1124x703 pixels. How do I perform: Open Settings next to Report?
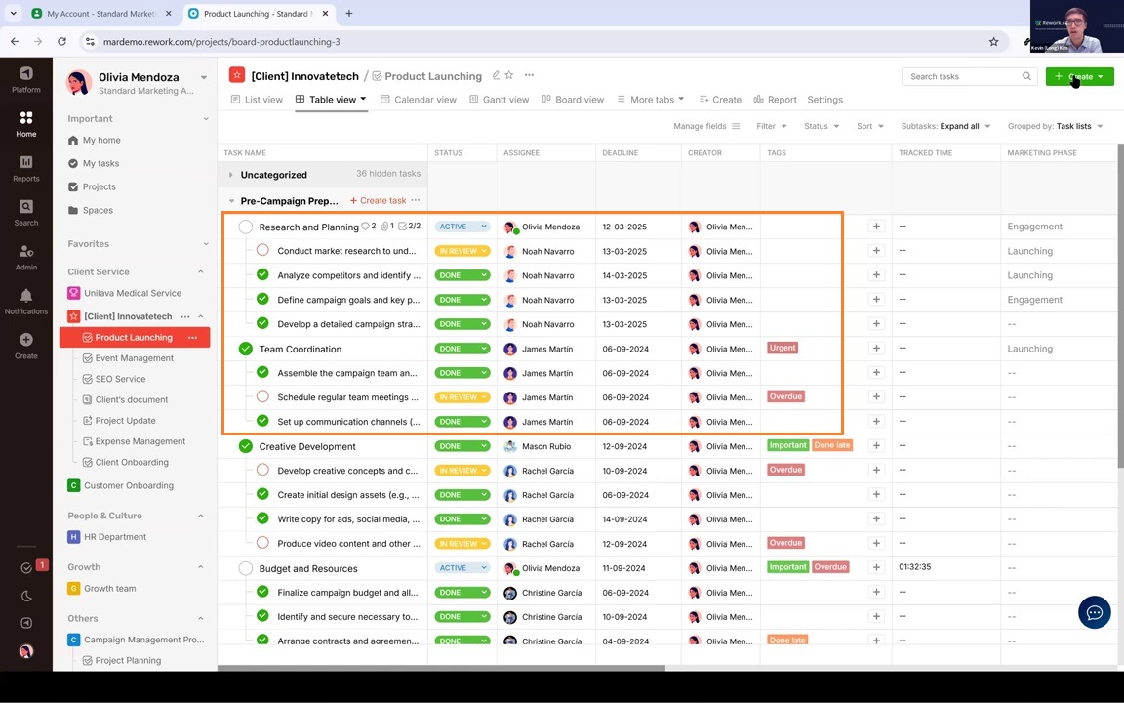click(x=825, y=99)
